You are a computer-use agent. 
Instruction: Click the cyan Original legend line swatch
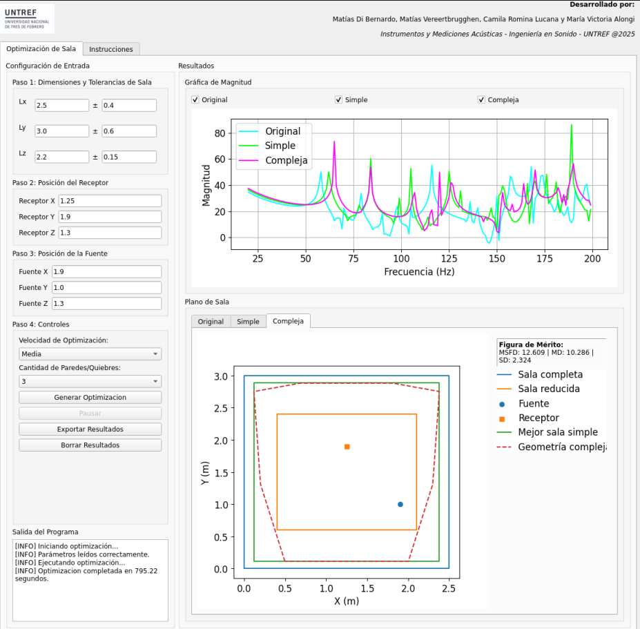[248, 131]
